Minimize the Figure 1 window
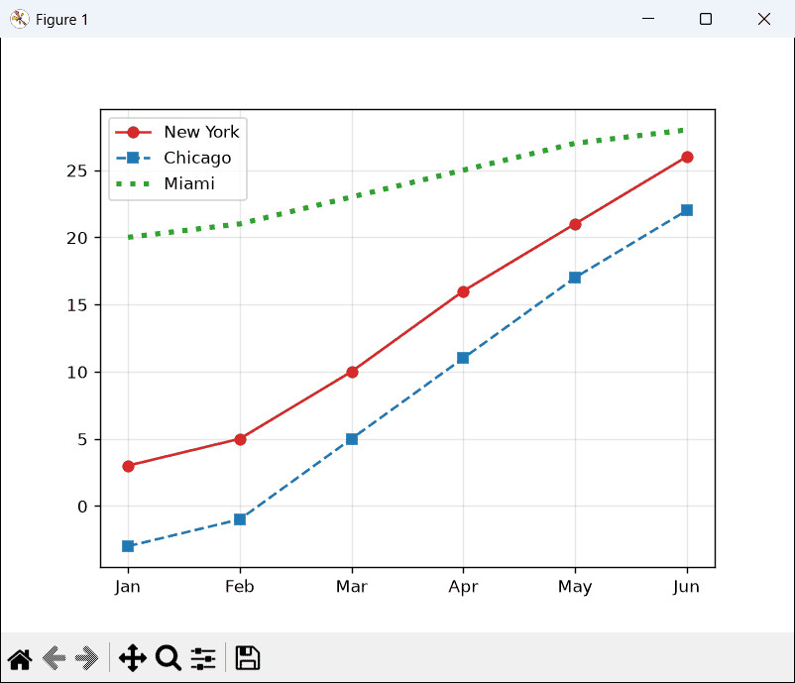Viewport: 795px width, 683px height. (648, 19)
